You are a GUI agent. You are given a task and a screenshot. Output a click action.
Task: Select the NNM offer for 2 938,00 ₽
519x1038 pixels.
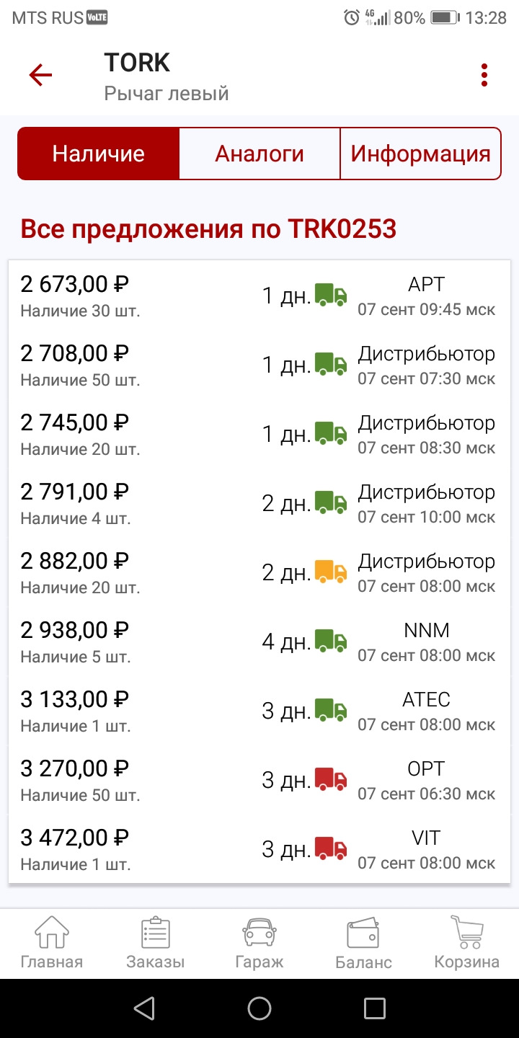[259, 642]
